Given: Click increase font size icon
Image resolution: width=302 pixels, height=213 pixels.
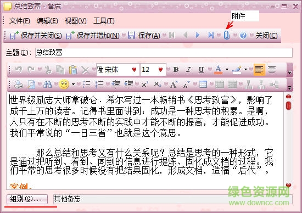Looking at the screenshot, I should point(174,85).
